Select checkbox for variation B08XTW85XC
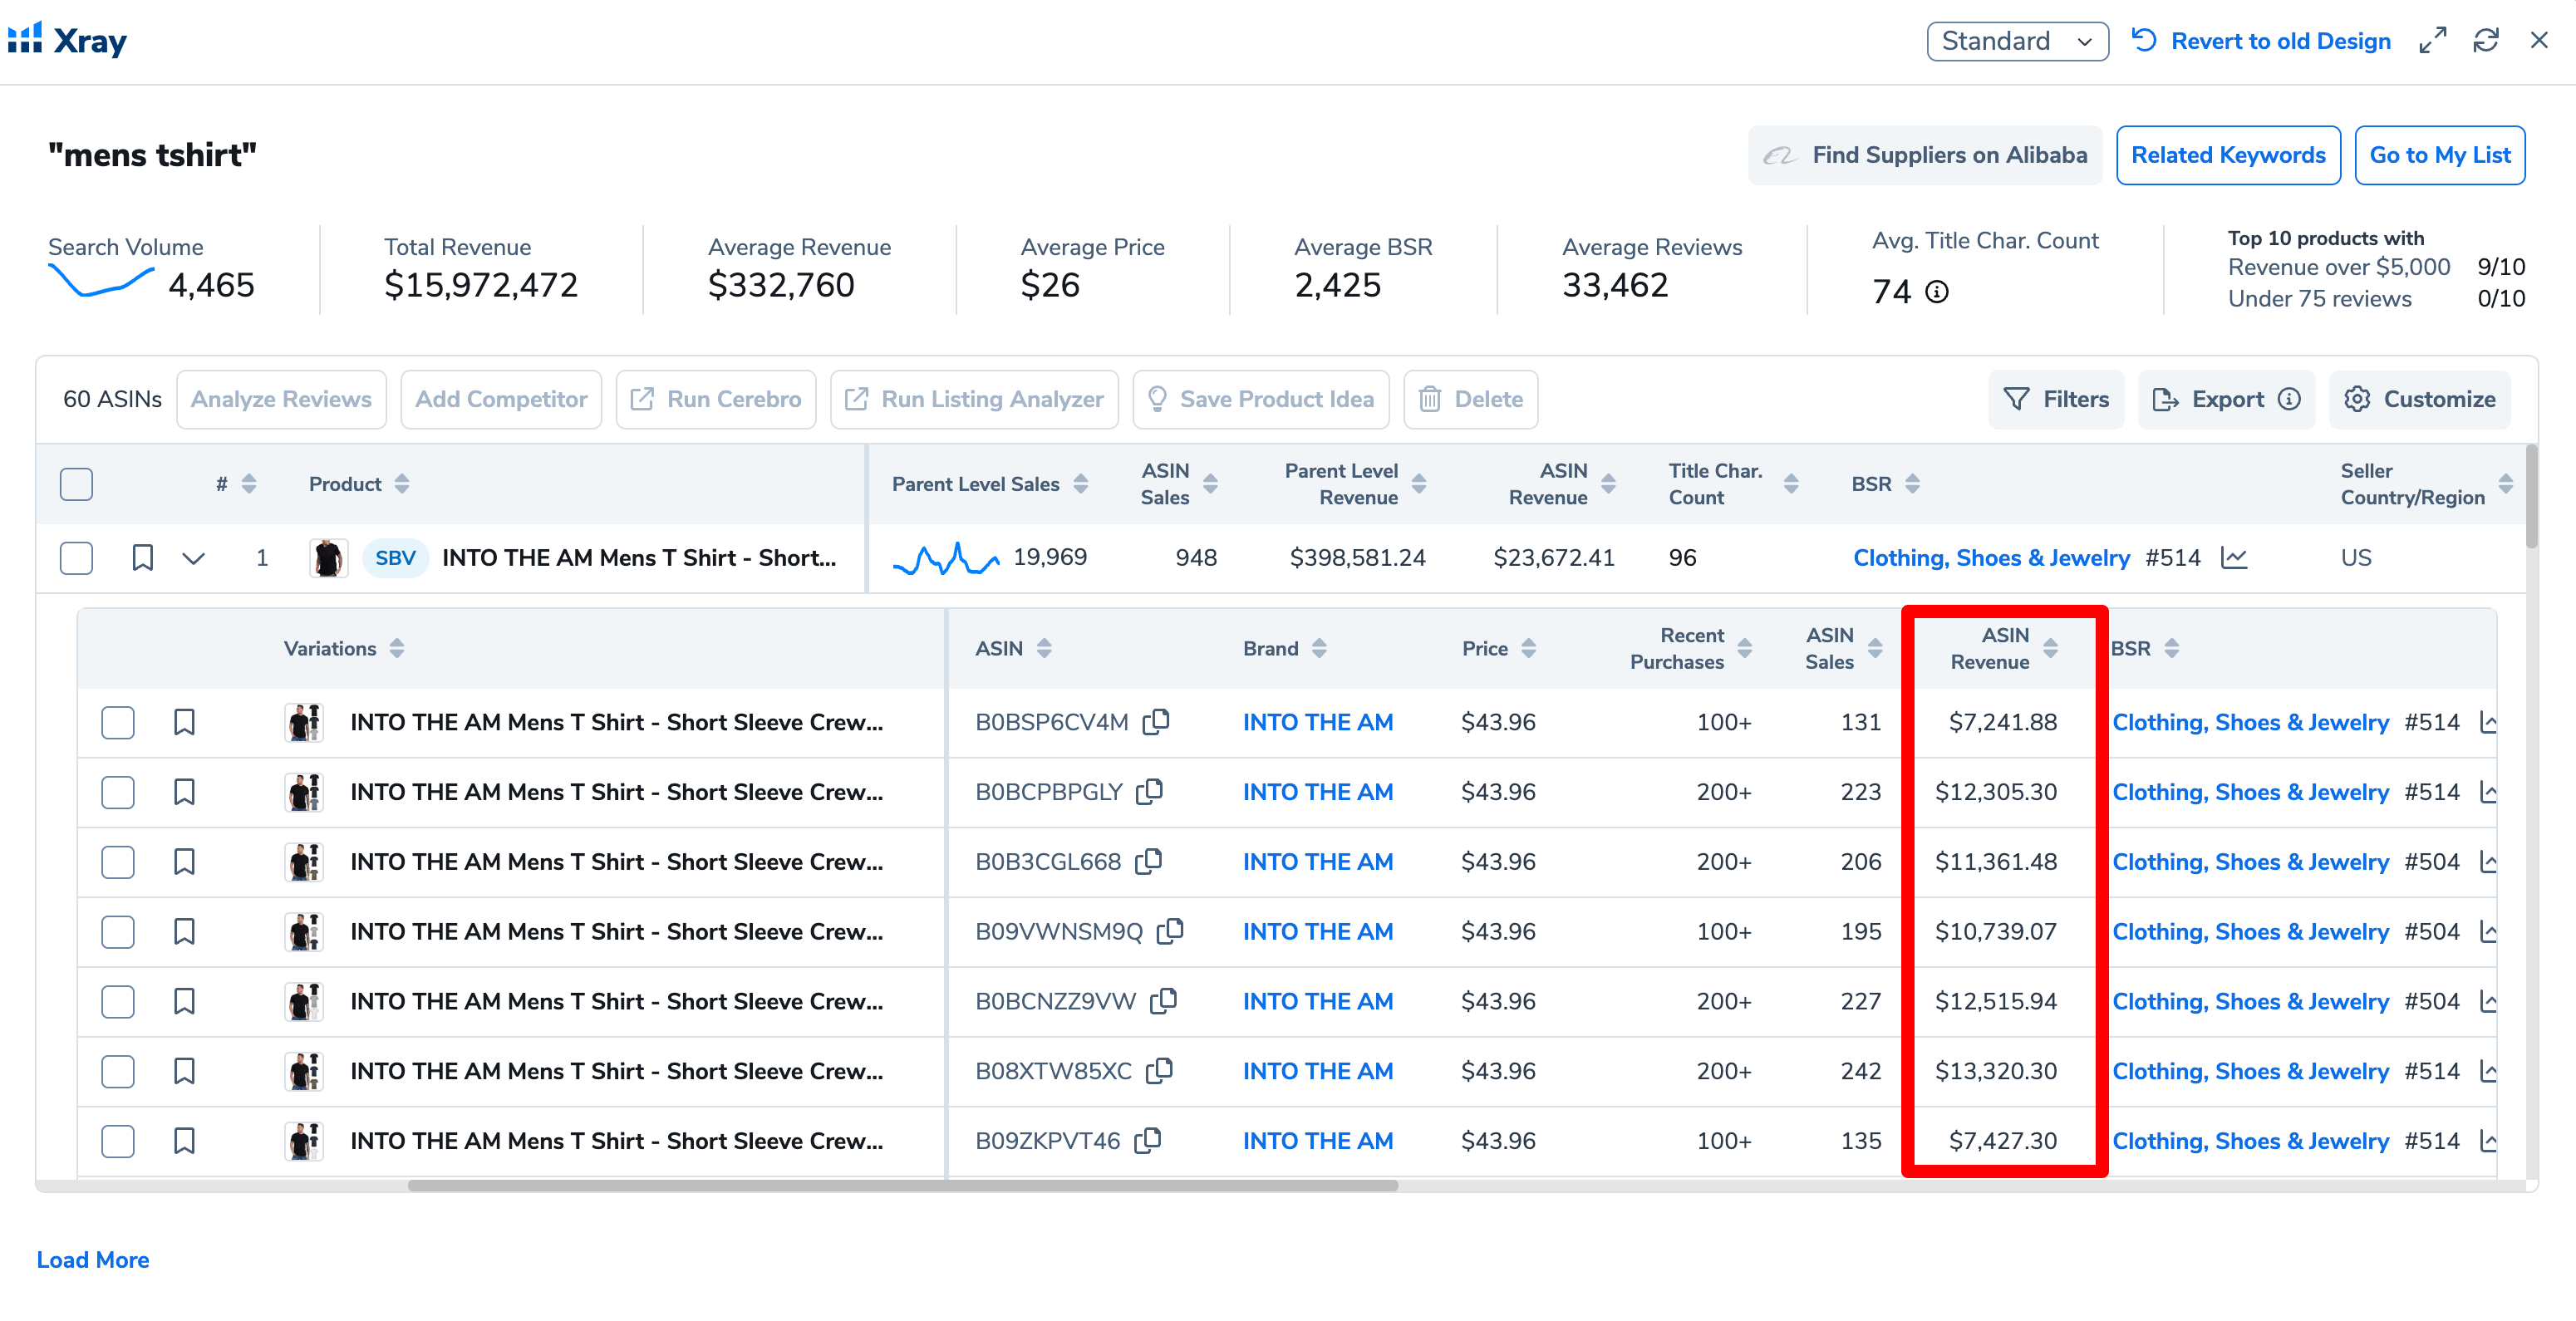Viewport: 2576px width, 1321px height. click(118, 1071)
